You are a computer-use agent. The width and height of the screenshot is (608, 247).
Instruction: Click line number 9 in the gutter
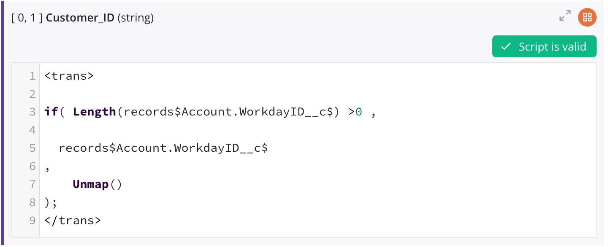33,220
